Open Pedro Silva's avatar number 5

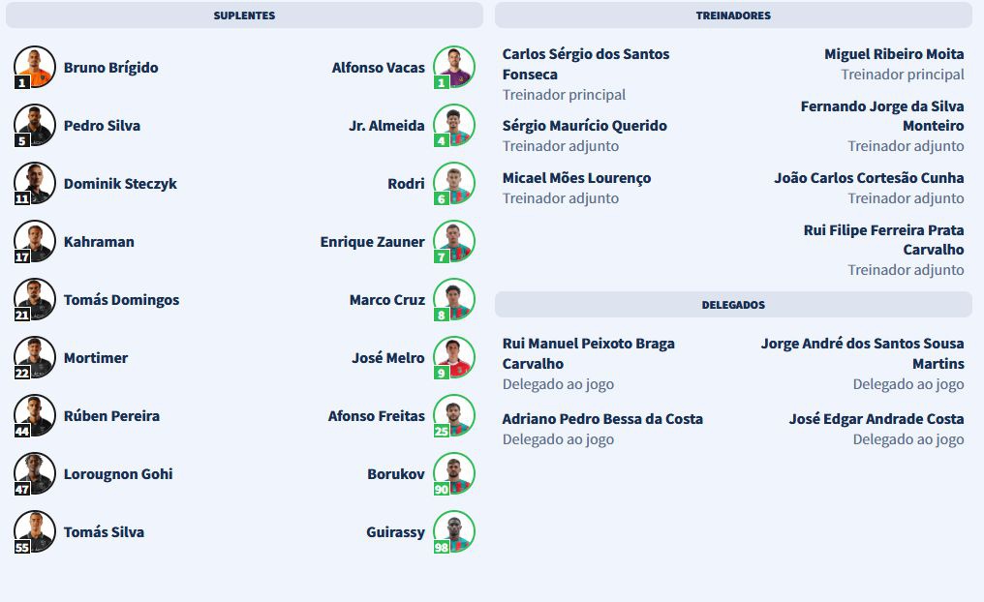point(35,125)
